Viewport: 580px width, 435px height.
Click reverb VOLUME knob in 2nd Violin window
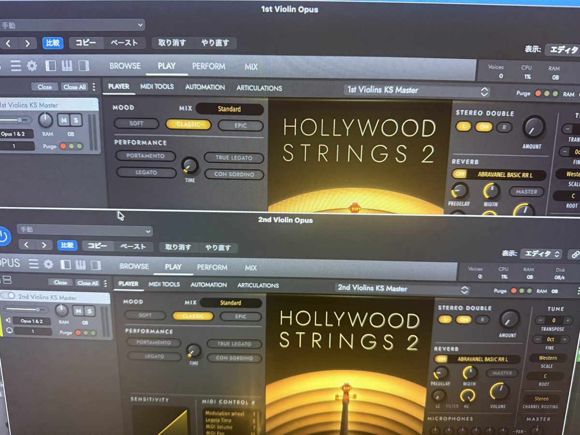coord(498,392)
